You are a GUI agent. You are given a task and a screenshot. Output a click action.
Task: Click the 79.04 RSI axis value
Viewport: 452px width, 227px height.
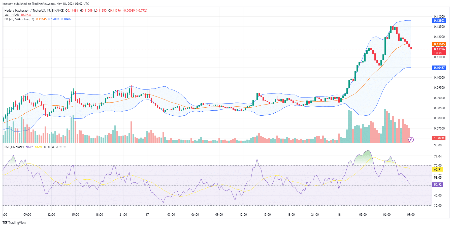[438, 156]
